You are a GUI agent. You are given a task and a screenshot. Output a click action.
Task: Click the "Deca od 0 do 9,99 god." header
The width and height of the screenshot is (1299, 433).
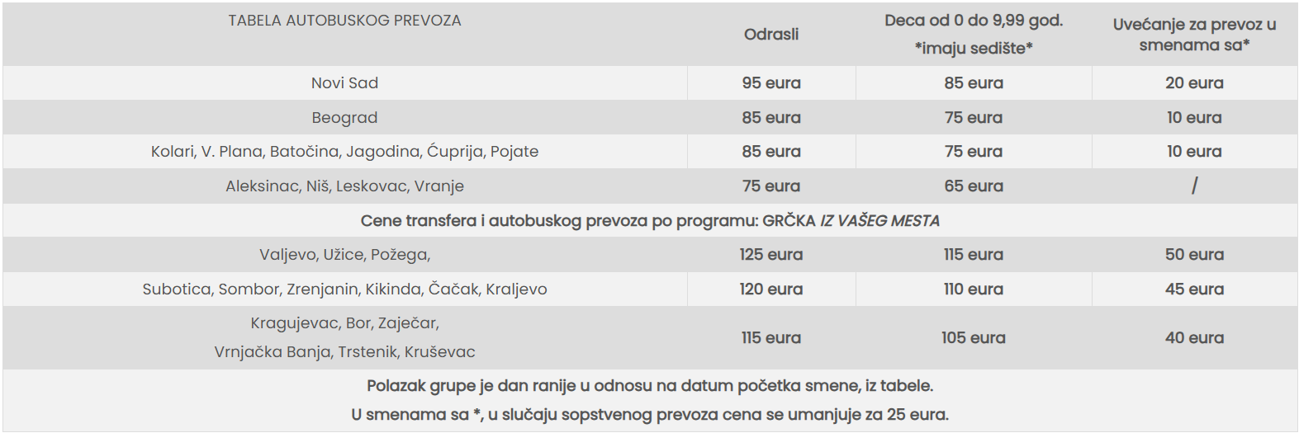pyautogui.click(x=973, y=21)
